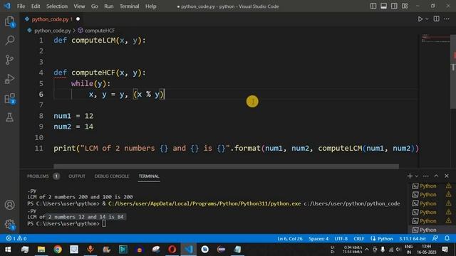Toggle the secondary side bar layout button

pos(394,6)
